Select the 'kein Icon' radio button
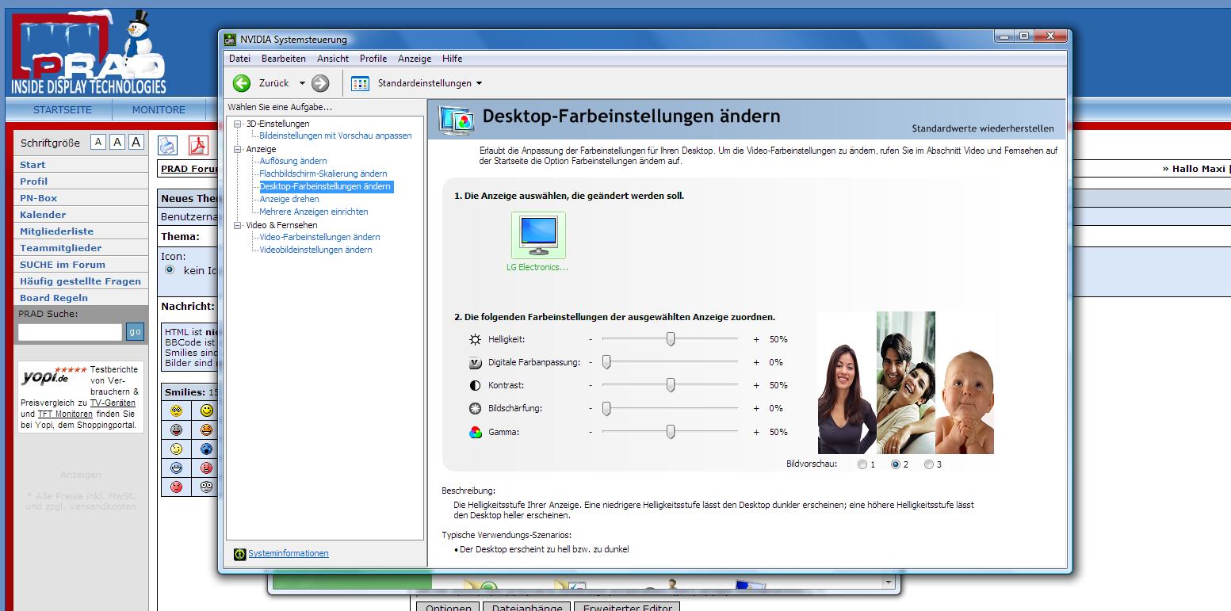Screen dimensions: 1231x611 [x=170, y=270]
